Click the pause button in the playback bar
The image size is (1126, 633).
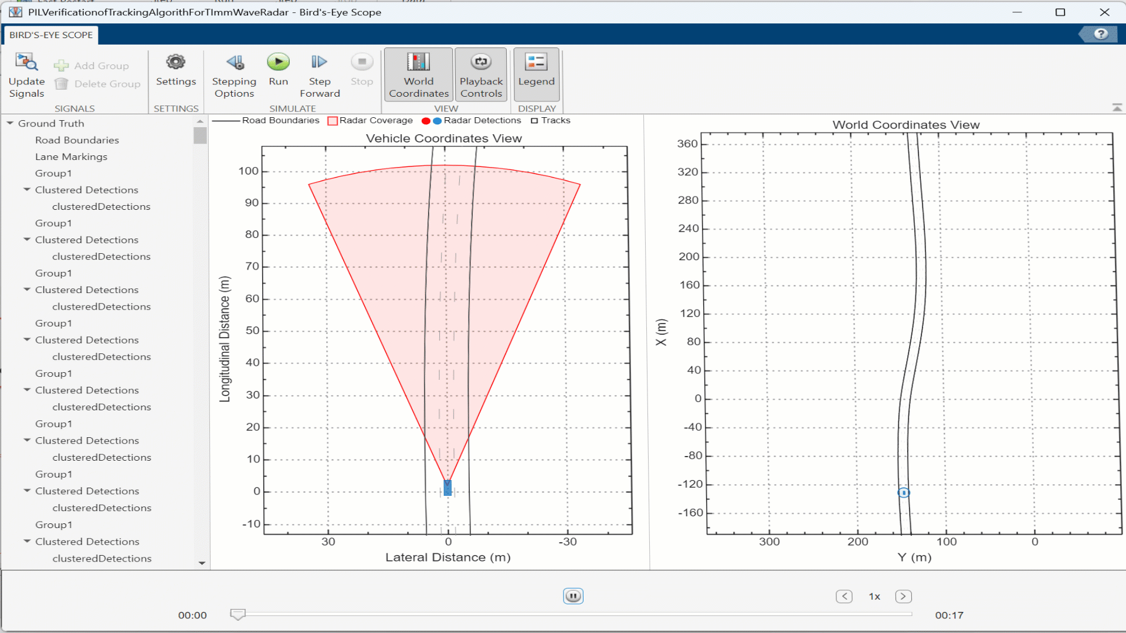pyautogui.click(x=573, y=596)
